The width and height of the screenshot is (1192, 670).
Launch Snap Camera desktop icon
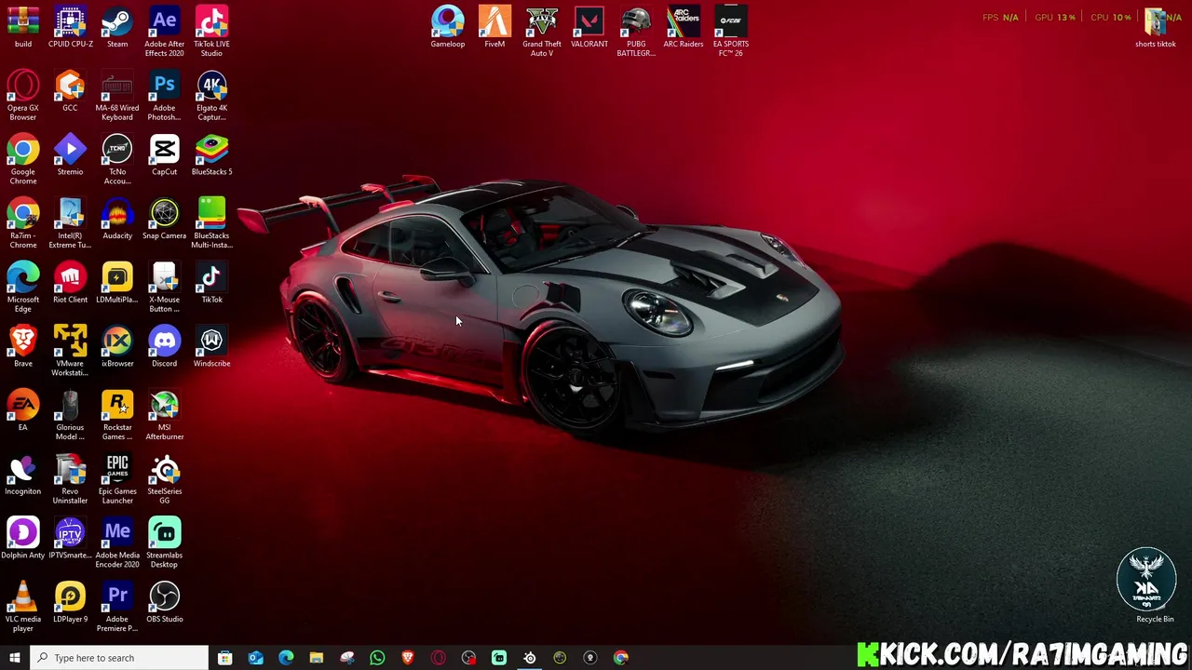coord(164,220)
